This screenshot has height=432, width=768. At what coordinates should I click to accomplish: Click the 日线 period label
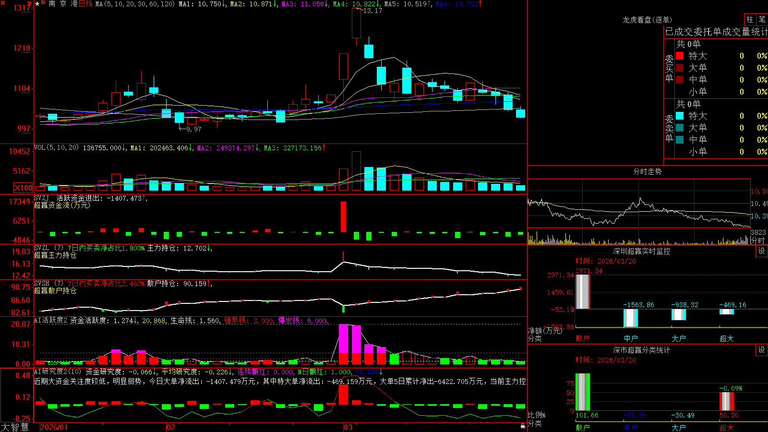85,4
